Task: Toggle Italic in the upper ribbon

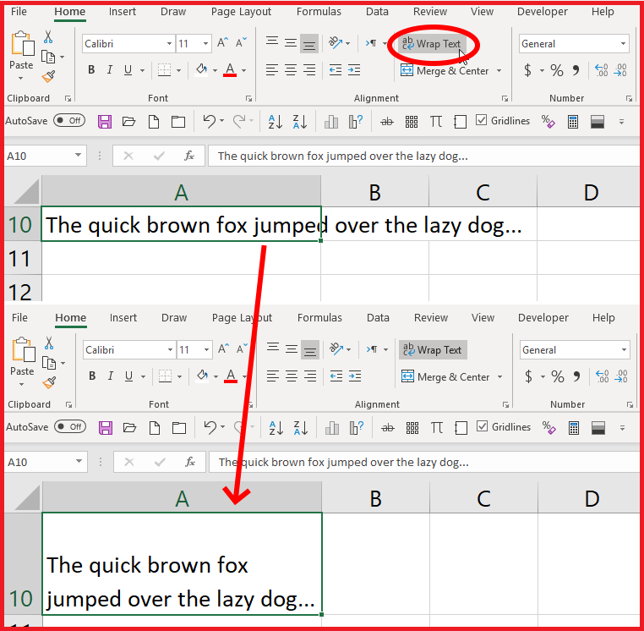Action: [109, 70]
